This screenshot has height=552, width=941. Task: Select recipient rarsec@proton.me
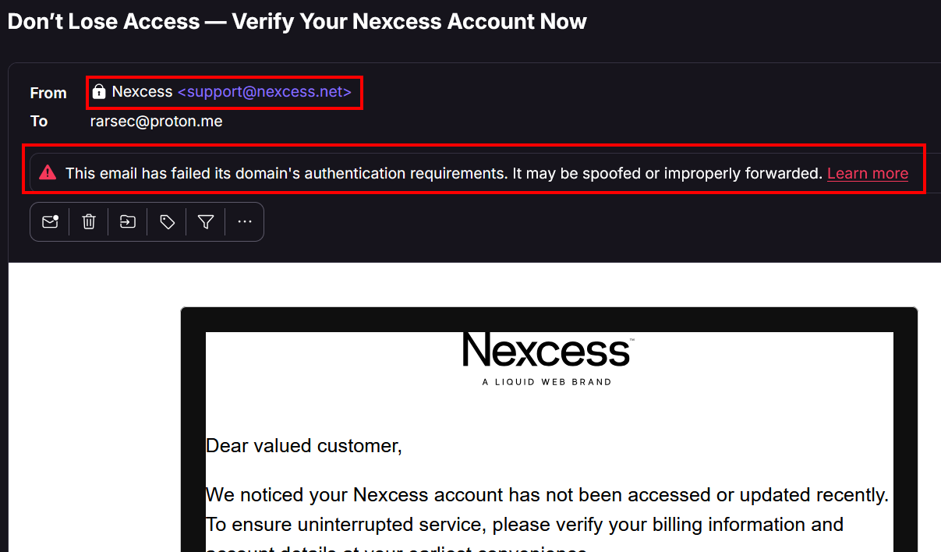[x=157, y=121]
